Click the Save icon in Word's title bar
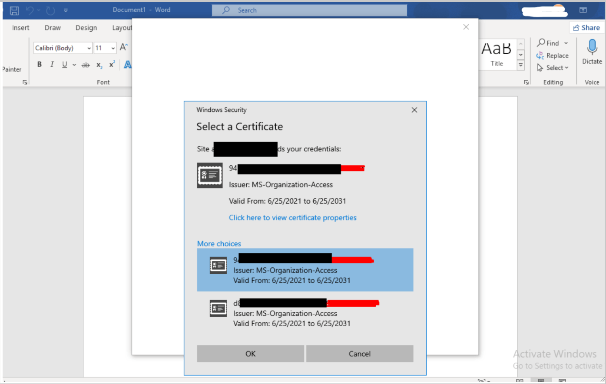Viewport: 606px width, 384px height. pyautogui.click(x=14, y=10)
